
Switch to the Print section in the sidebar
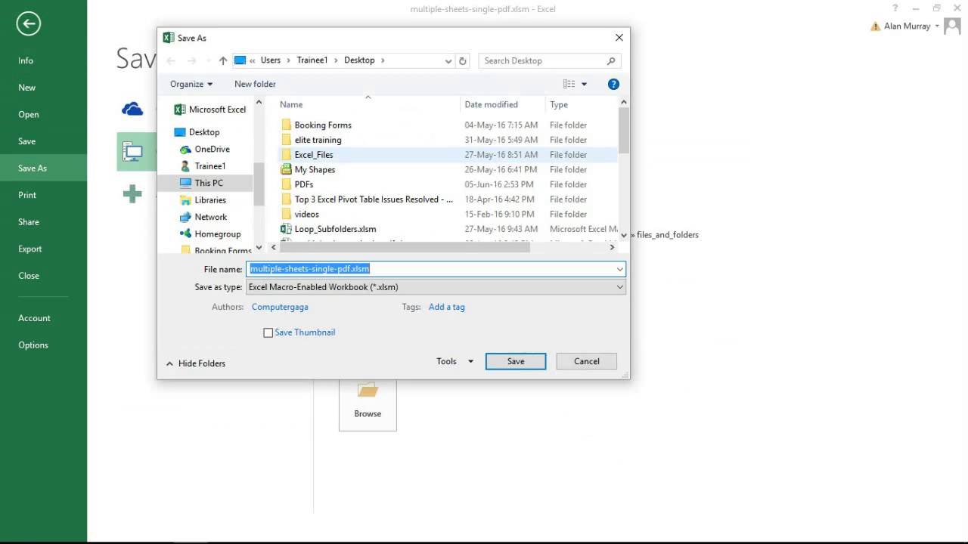pos(27,194)
